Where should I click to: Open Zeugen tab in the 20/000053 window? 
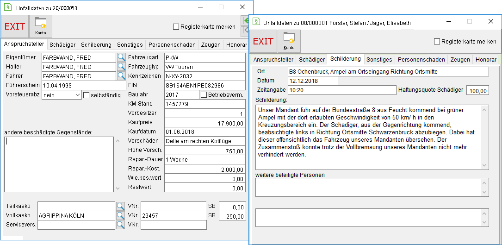(211, 44)
